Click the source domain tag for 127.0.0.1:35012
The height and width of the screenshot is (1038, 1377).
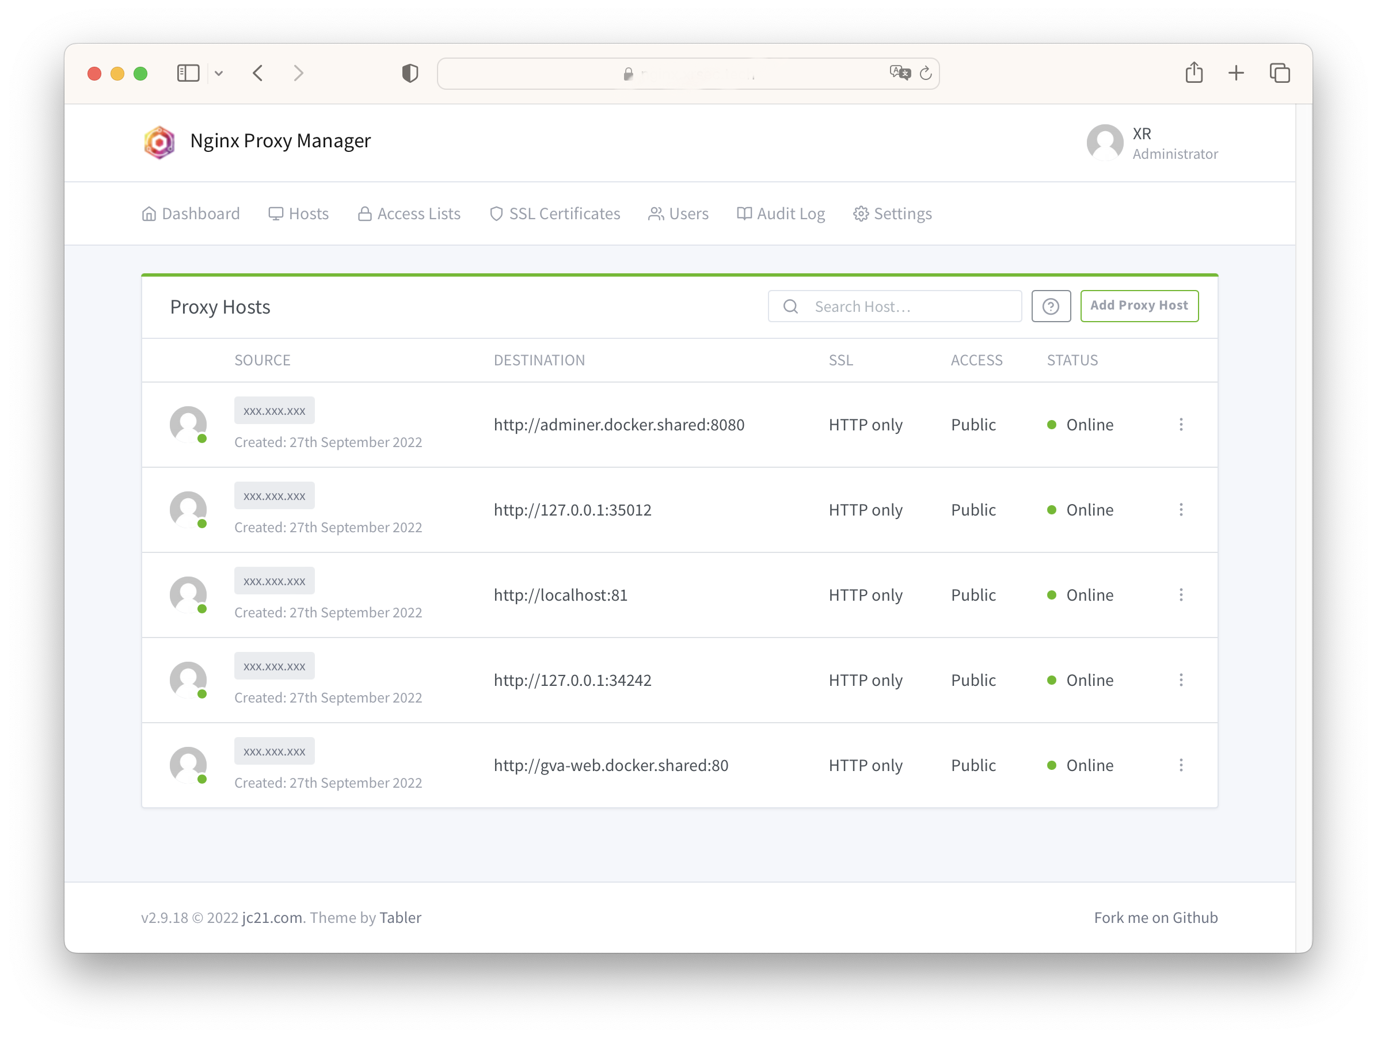coord(275,496)
